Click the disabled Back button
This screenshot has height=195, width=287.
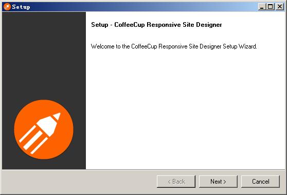tap(176, 182)
